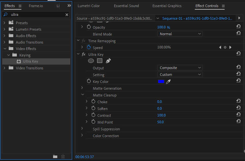
Task: Collapse the Time Remapping effect
Action: coord(78,40)
